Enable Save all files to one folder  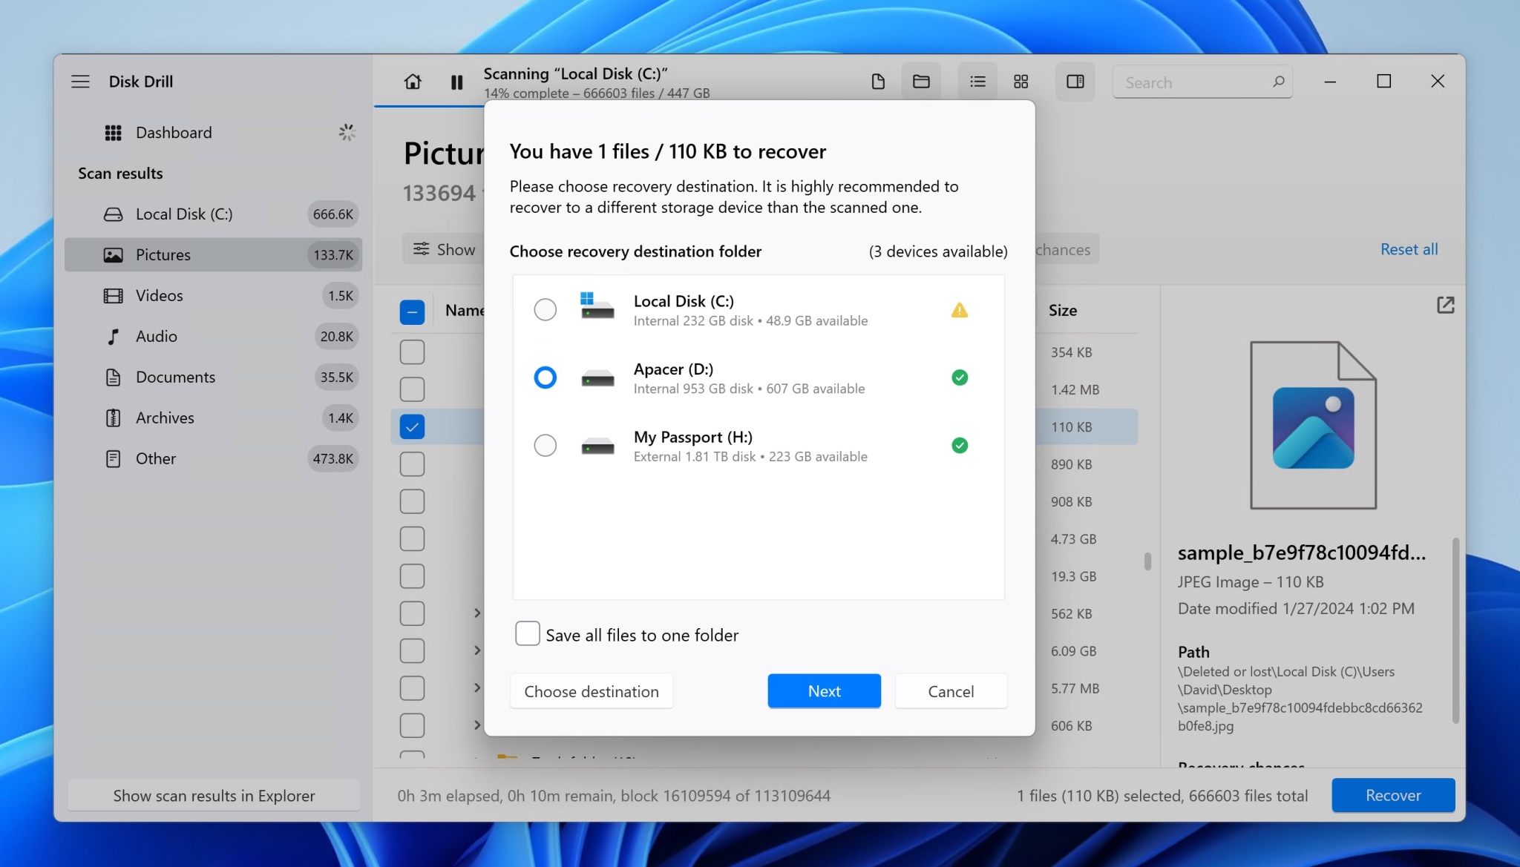[527, 633]
